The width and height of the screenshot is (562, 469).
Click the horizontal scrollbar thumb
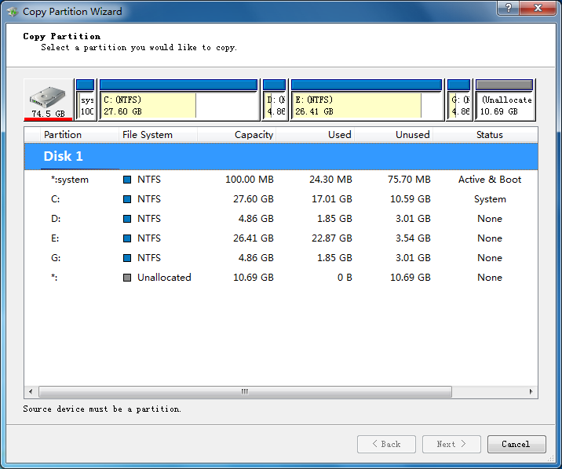click(x=245, y=391)
